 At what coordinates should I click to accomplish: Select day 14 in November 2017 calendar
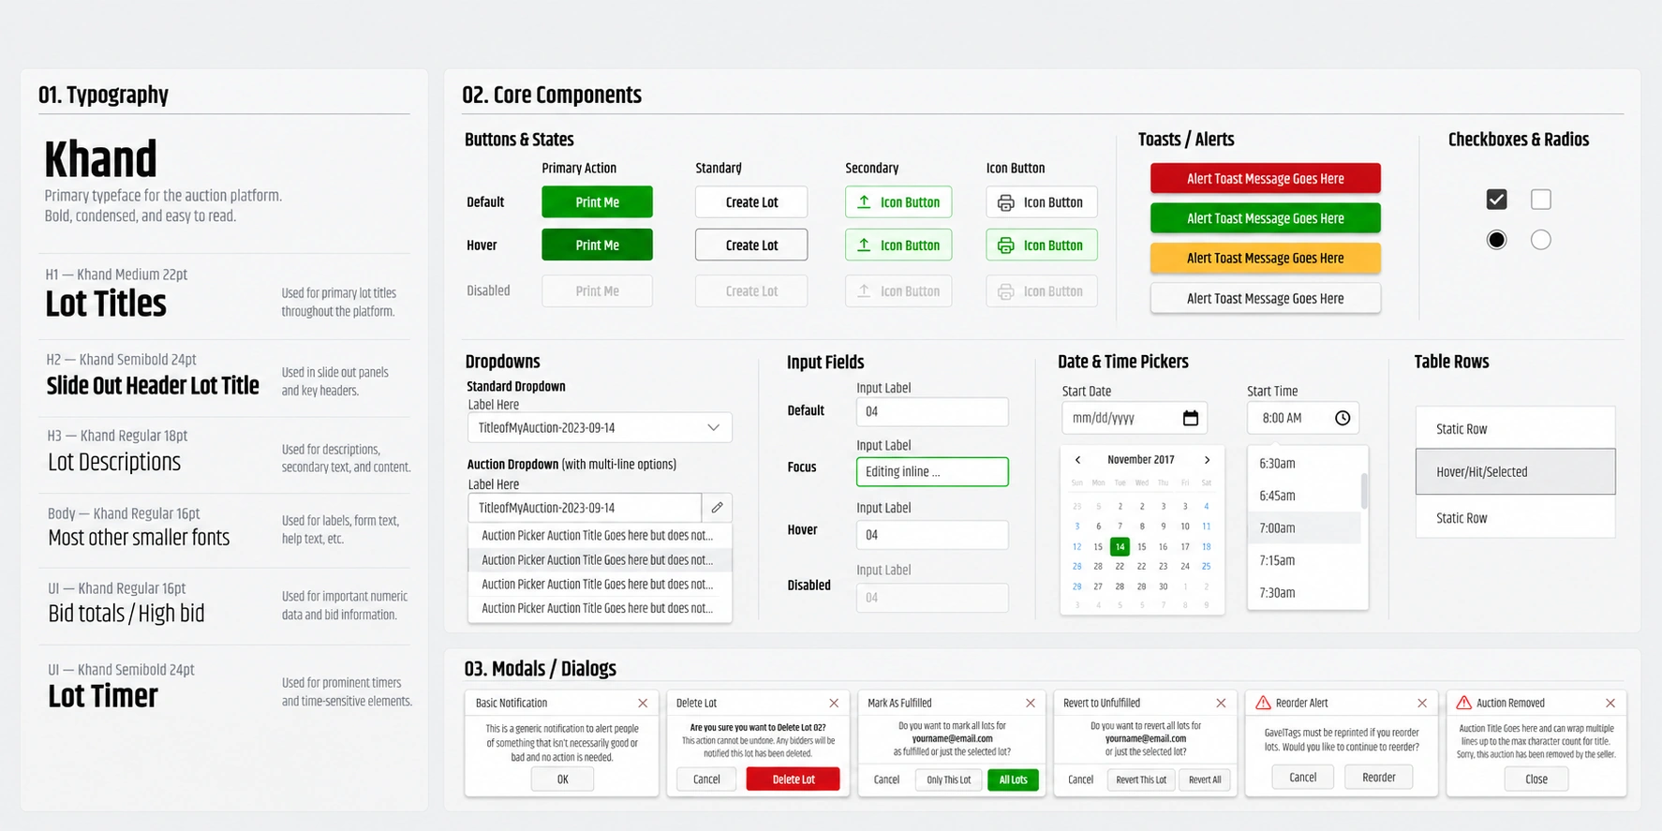1120,546
